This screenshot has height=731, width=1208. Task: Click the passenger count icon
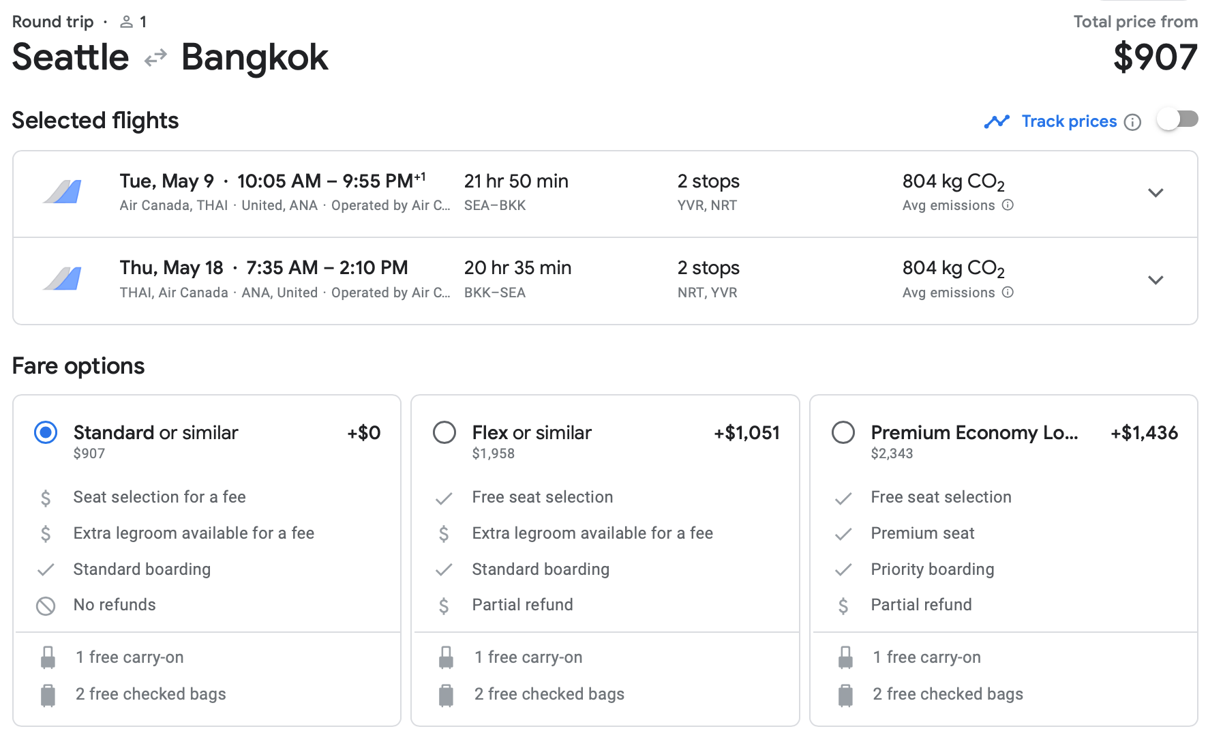tap(126, 23)
